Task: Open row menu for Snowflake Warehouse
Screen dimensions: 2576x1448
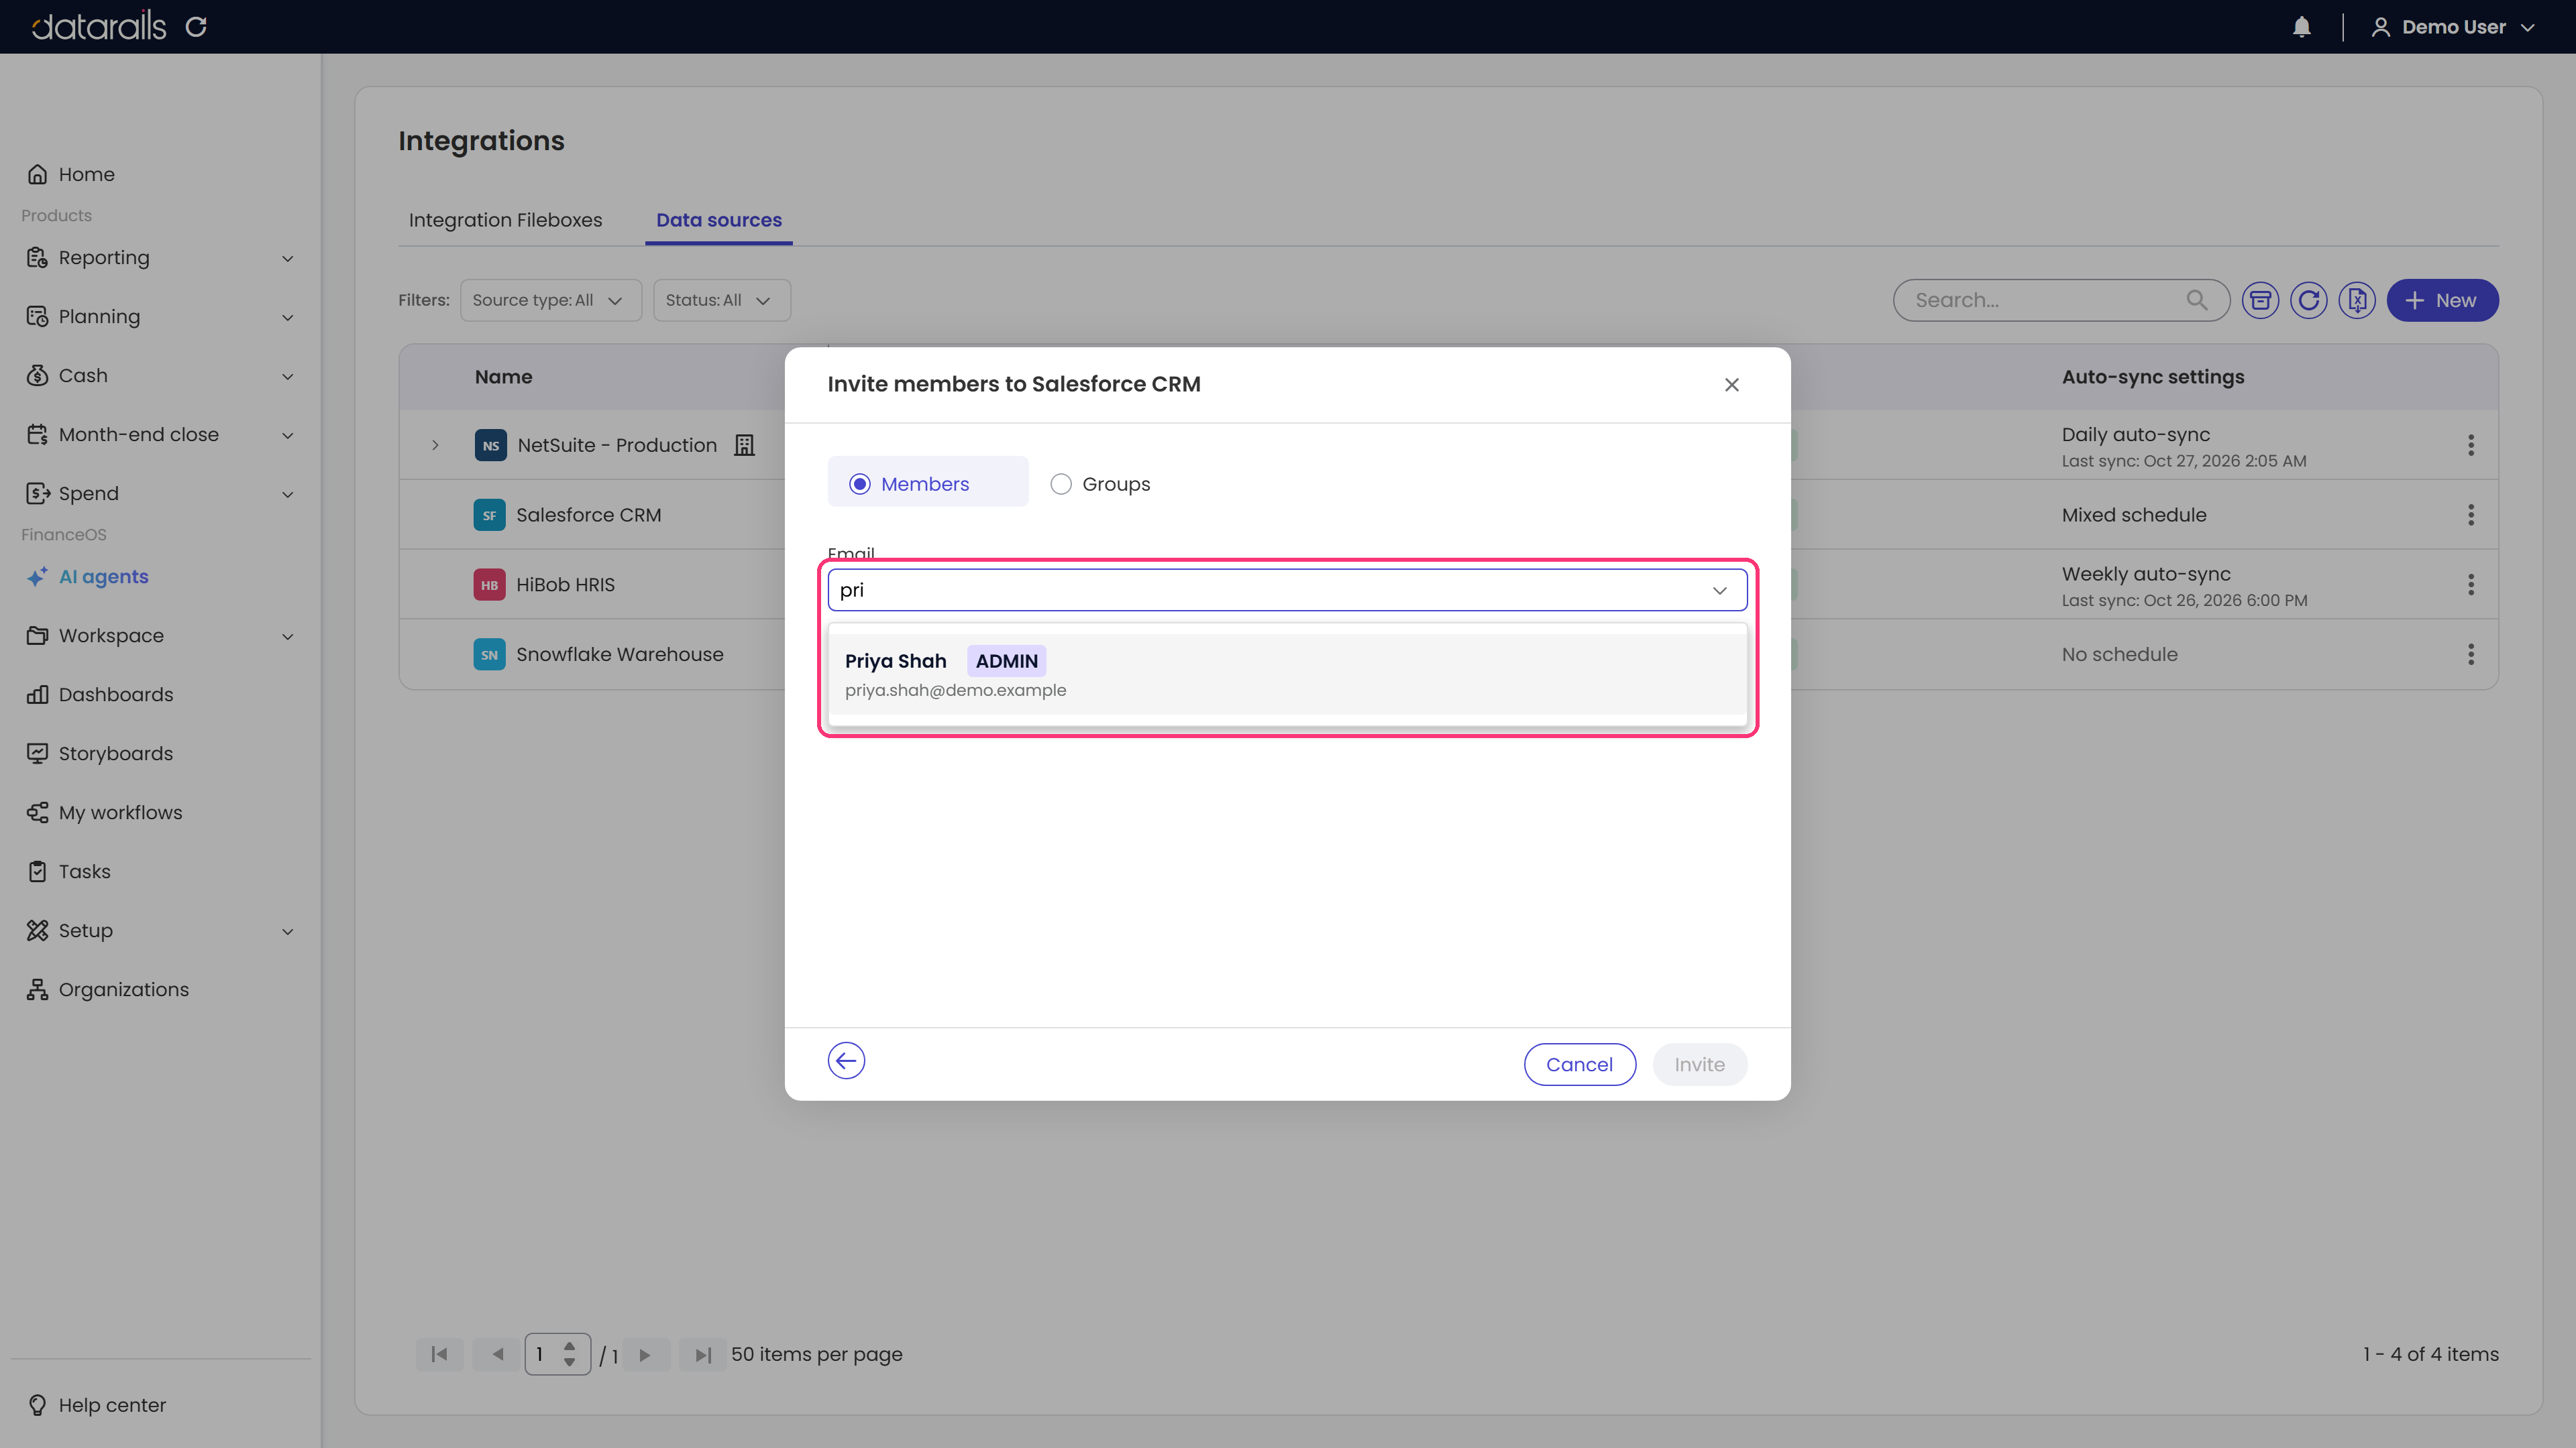Action: click(2470, 654)
